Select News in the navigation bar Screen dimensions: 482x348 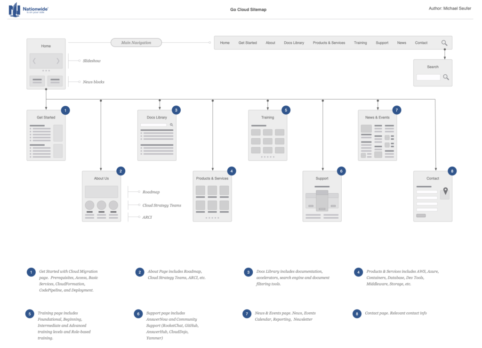click(402, 43)
